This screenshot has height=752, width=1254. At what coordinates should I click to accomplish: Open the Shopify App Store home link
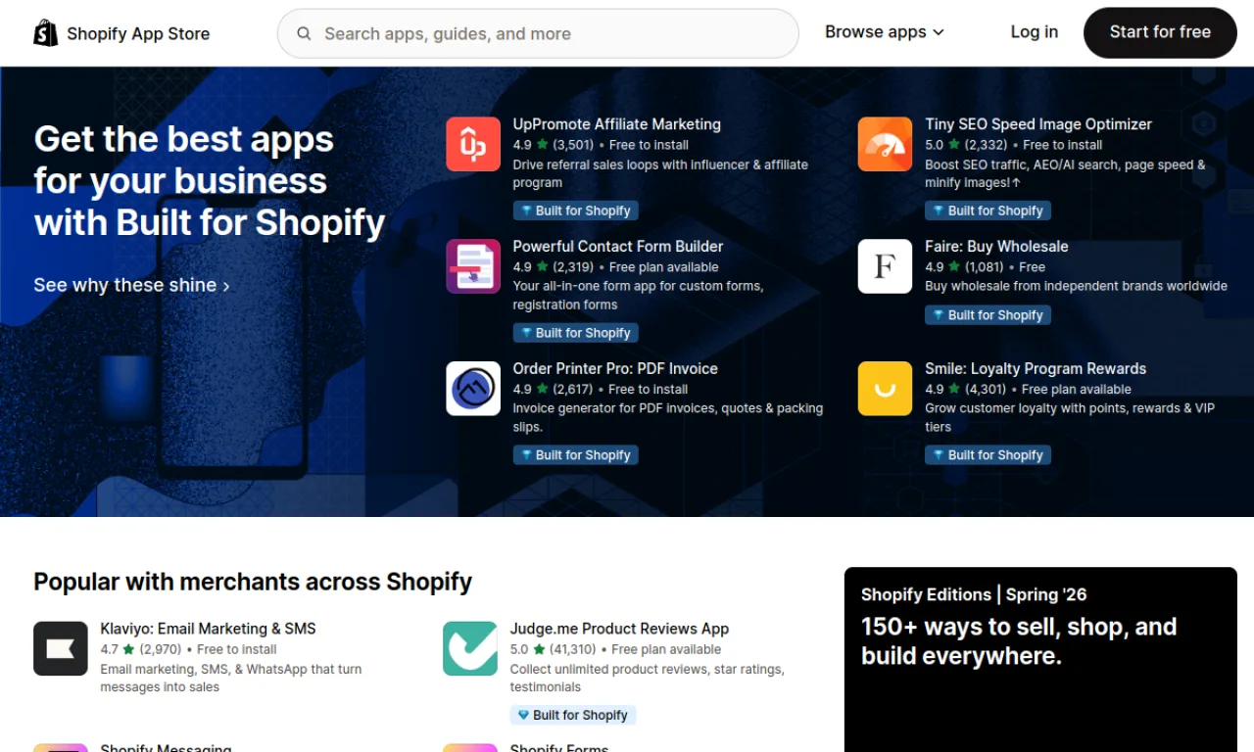[x=121, y=33]
